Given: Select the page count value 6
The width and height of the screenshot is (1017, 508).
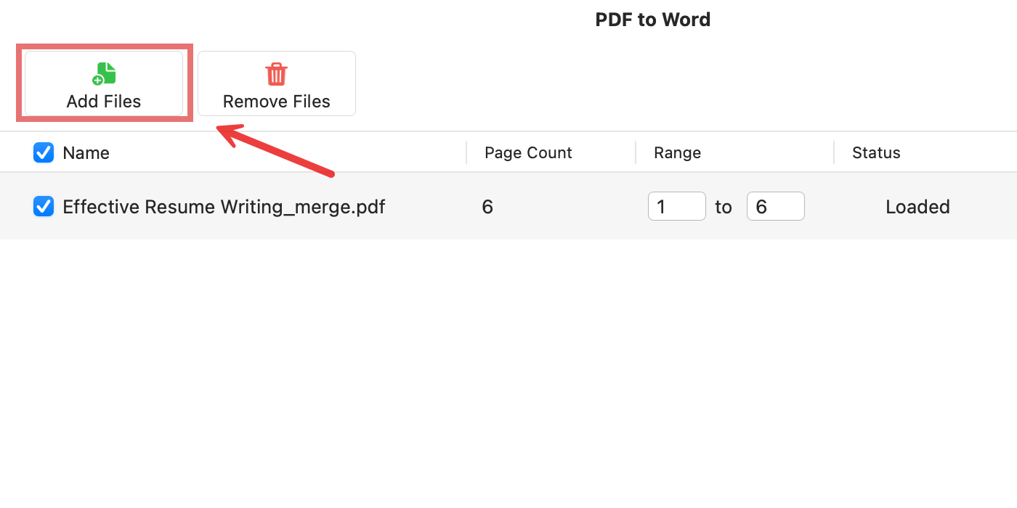Looking at the screenshot, I should coord(487,206).
